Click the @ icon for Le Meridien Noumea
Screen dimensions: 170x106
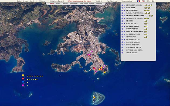pos(122,5)
